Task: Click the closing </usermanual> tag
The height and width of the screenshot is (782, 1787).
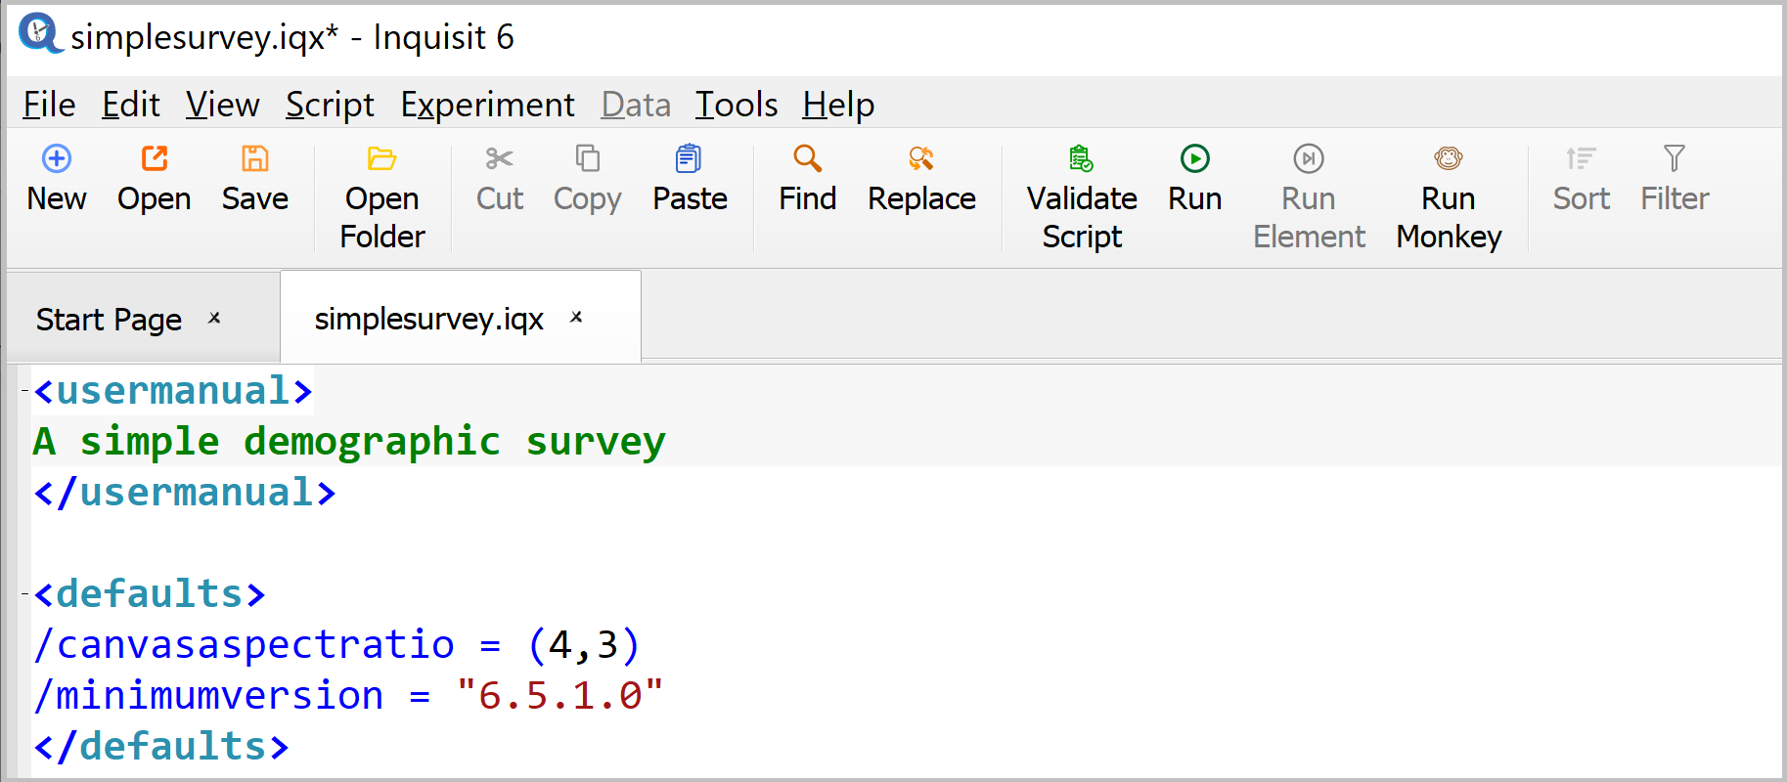Action: tap(185, 492)
